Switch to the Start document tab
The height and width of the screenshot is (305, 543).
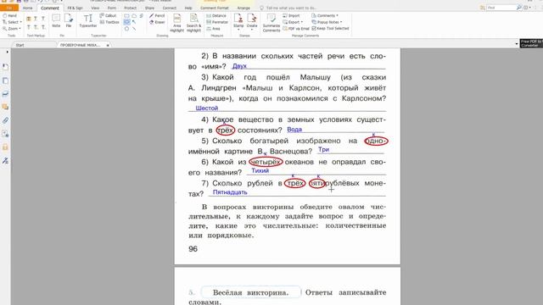coord(20,45)
